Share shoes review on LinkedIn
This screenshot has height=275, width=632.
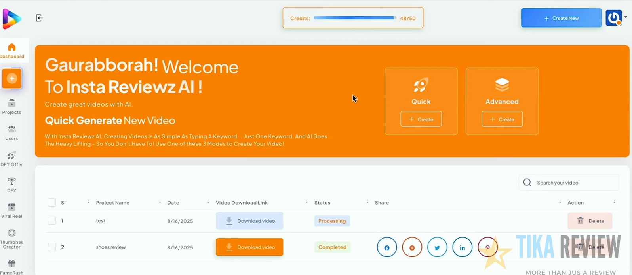(x=463, y=247)
